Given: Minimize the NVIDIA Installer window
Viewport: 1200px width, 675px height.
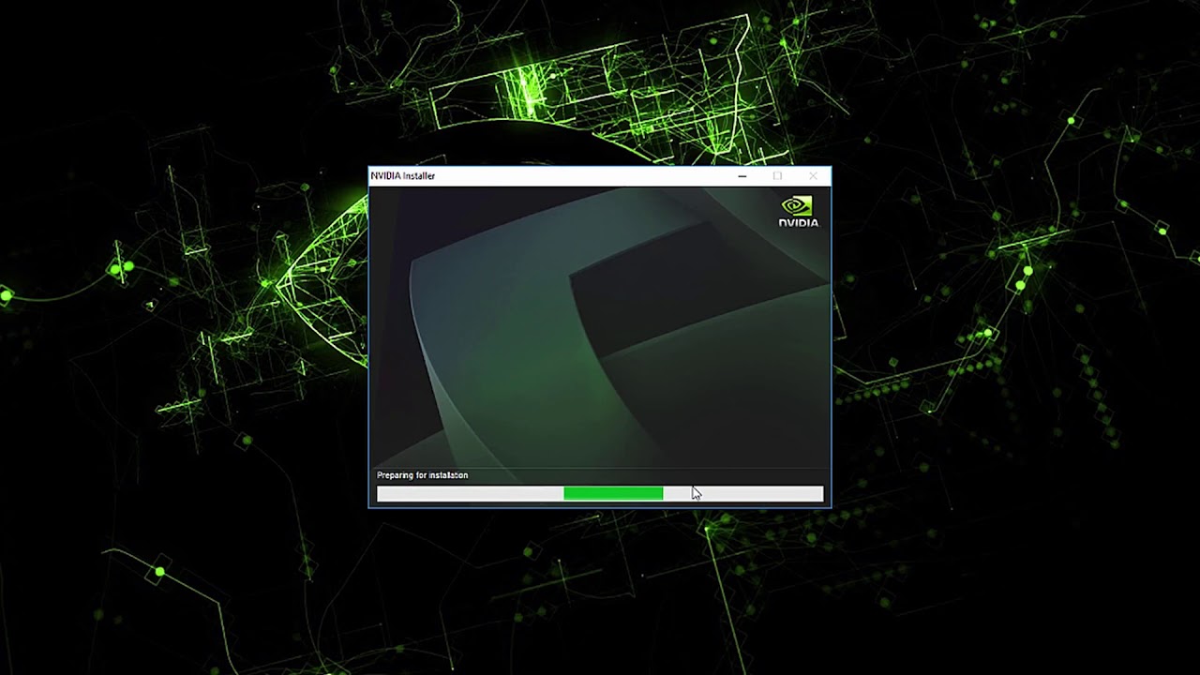Looking at the screenshot, I should (742, 176).
